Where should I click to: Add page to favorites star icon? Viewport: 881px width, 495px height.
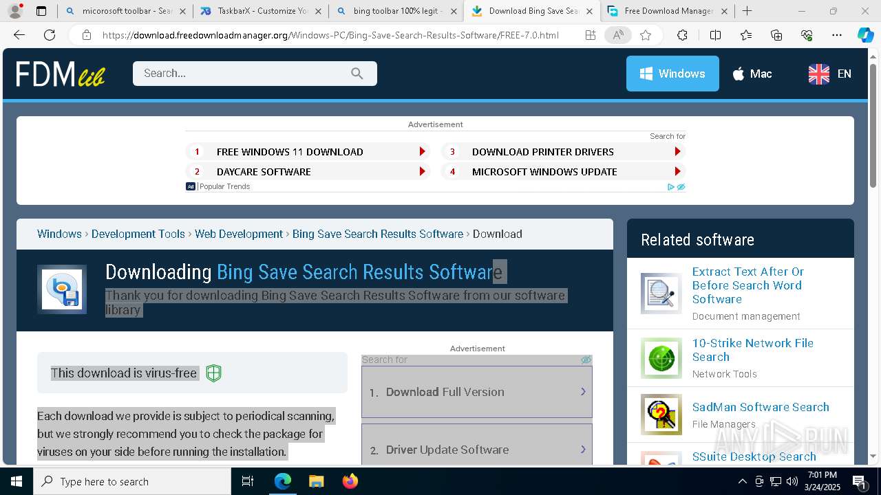[x=646, y=35]
